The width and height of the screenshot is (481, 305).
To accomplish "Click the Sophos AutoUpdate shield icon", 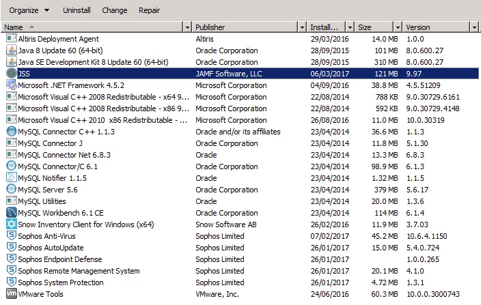I will pyautogui.click(x=12, y=248).
